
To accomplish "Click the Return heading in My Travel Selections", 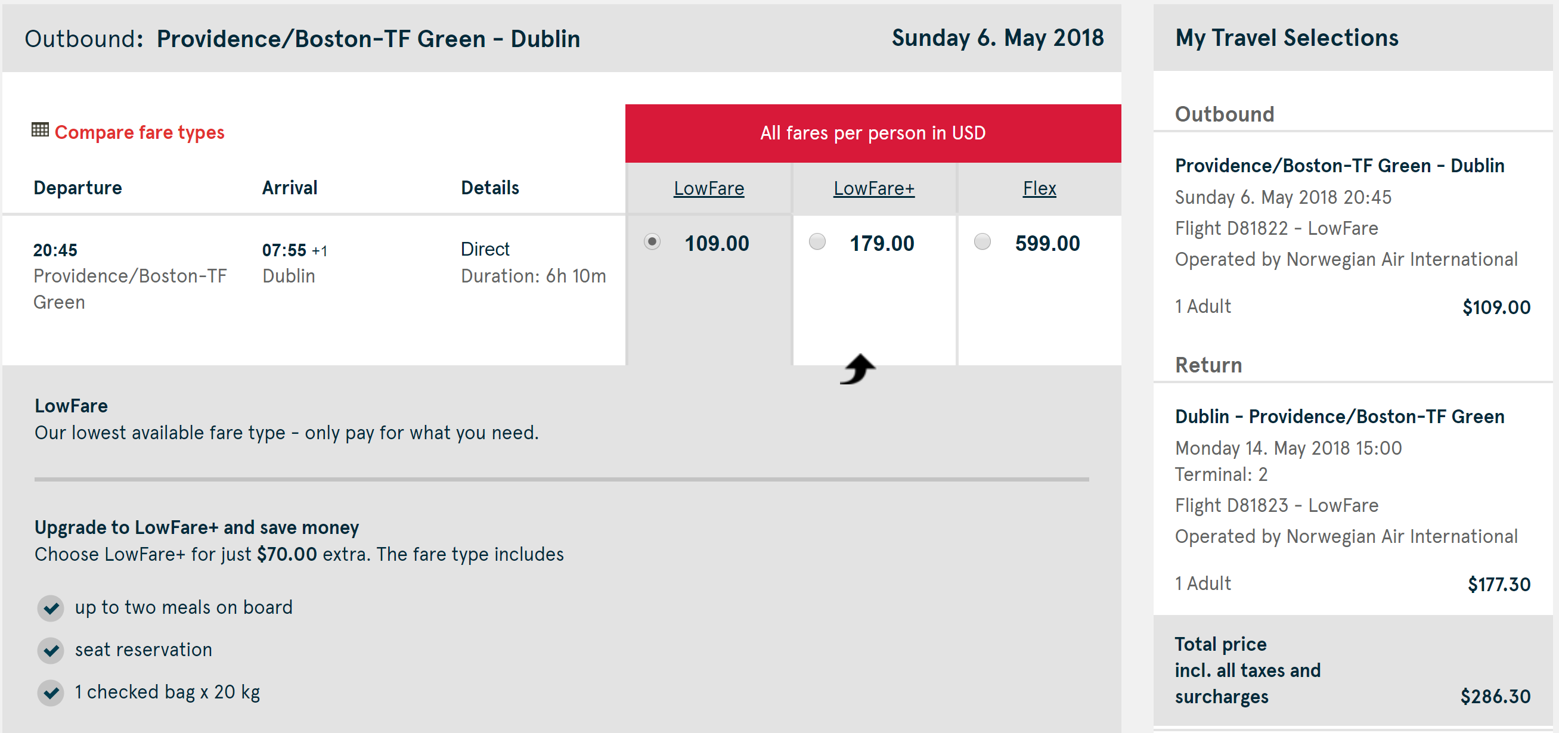I will [1208, 365].
